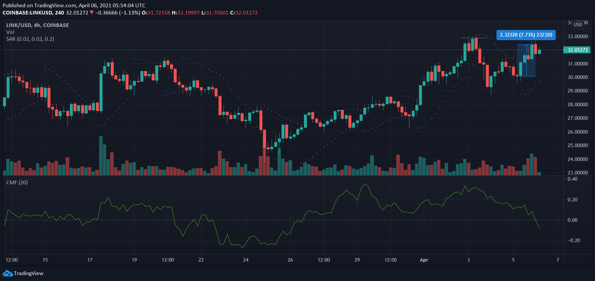The image size is (595, 281).
Task: Click the 0.20 CMF axis label
Action: [572, 200]
